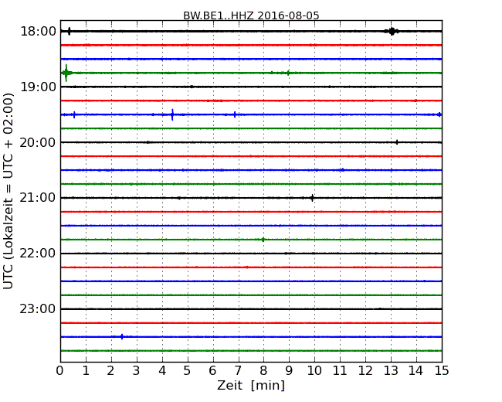Click x-axis tick label 10
This screenshot has height=402, width=502.
click(x=314, y=370)
